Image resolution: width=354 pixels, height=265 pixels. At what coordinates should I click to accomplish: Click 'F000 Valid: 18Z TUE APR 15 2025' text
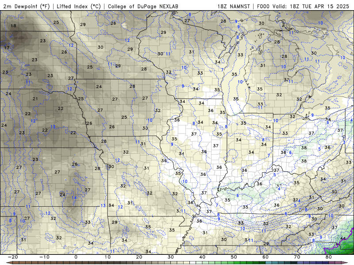[303, 6]
